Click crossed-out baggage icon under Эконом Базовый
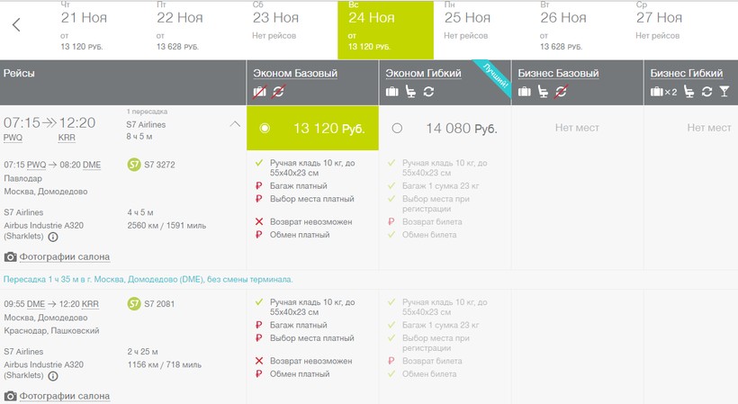Screen dimensions: 738x404 pyautogui.click(x=260, y=91)
